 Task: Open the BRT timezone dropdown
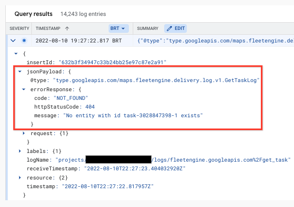[119, 28]
